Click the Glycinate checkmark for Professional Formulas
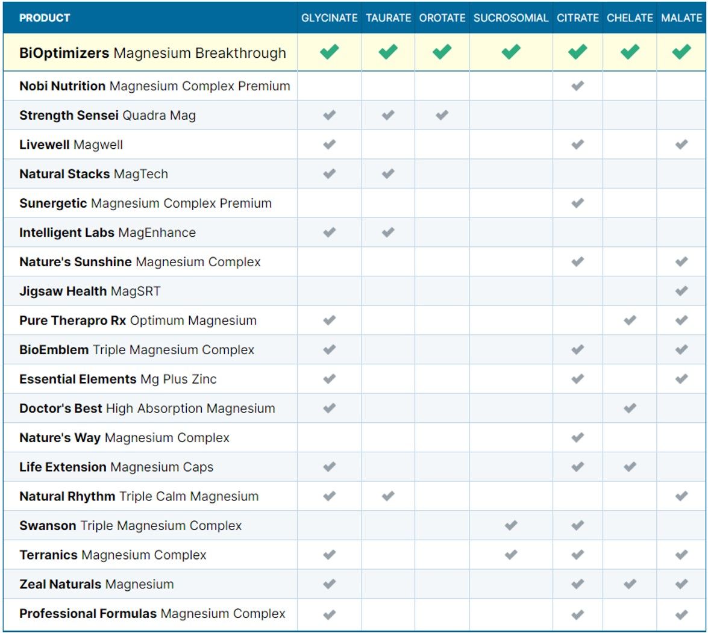Screen dimensions: 708x633 329,614
